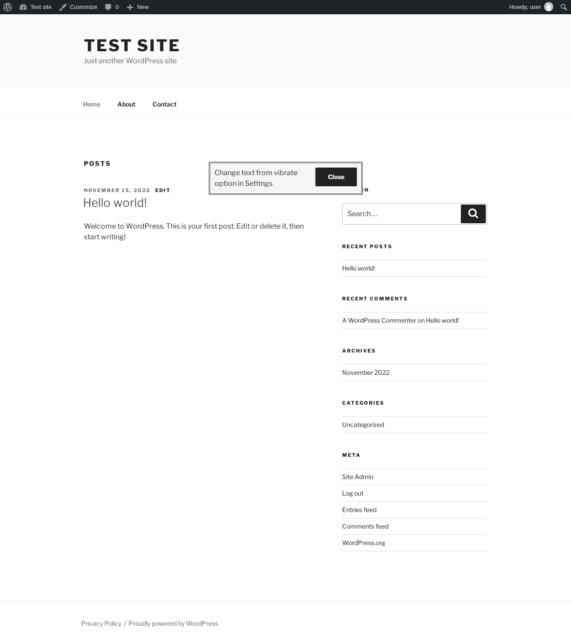The width and height of the screenshot is (571, 644).
Task: Open the Test site dashboard menu
Action: 36,7
